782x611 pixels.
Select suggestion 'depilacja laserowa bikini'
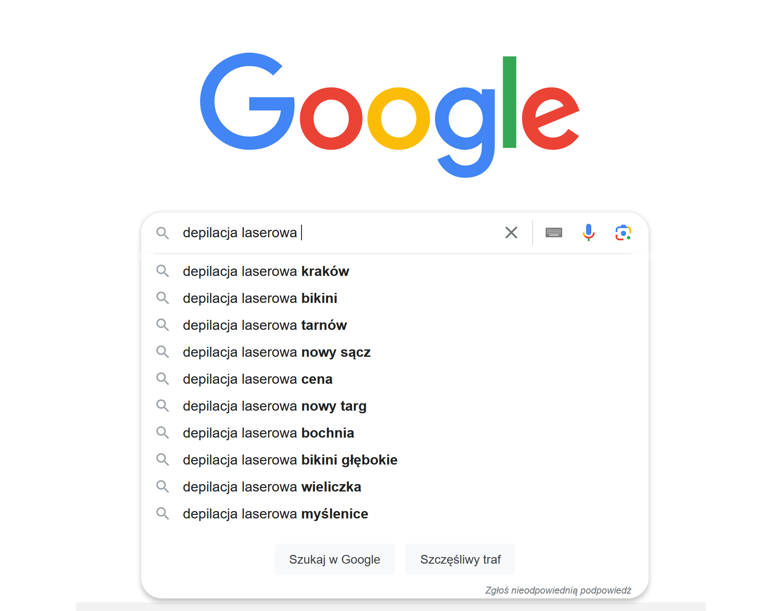(x=260, y=298)
